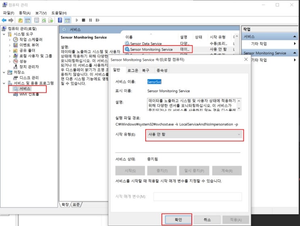Click the blue Back arrow in toolbar
300x226 pixels.
[x=4, y=20]
